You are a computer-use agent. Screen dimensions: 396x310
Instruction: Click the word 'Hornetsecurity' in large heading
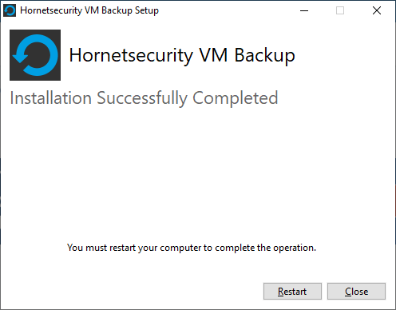(x=131, y=55)
